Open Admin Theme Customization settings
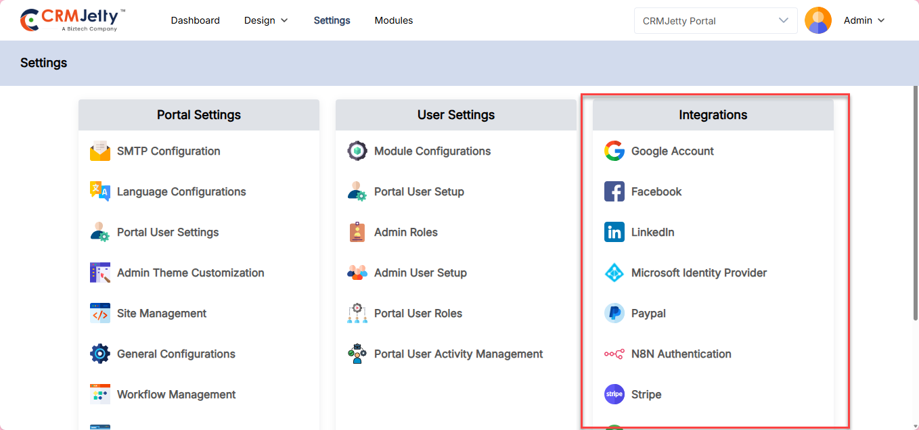 pos(190,272)
